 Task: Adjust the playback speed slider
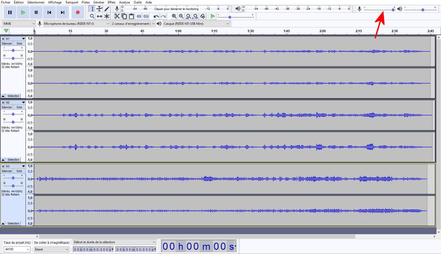coord(235,16)
